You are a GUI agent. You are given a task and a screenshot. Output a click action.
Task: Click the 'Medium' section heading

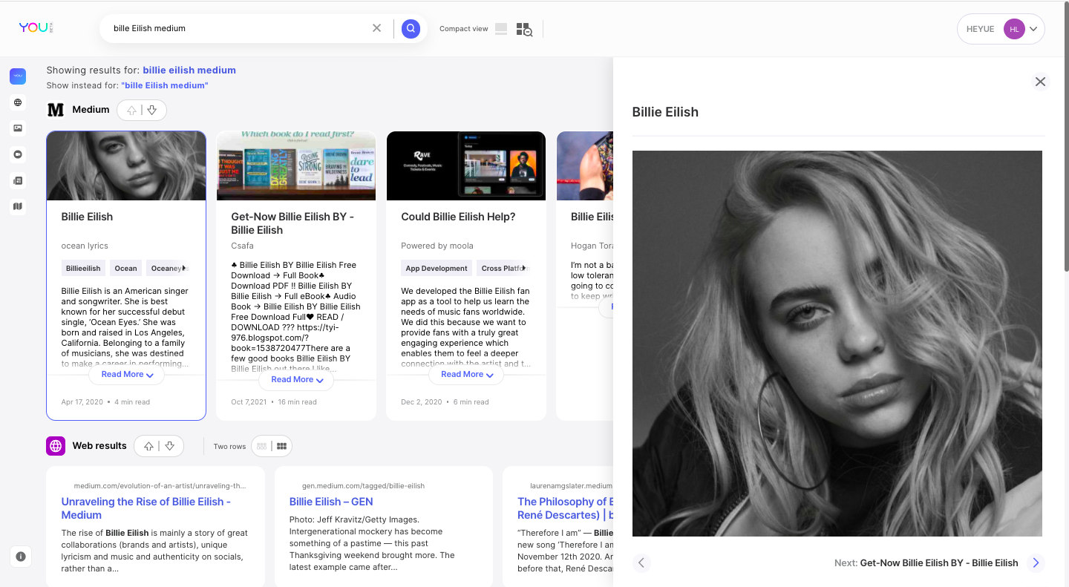pos(91,110)
